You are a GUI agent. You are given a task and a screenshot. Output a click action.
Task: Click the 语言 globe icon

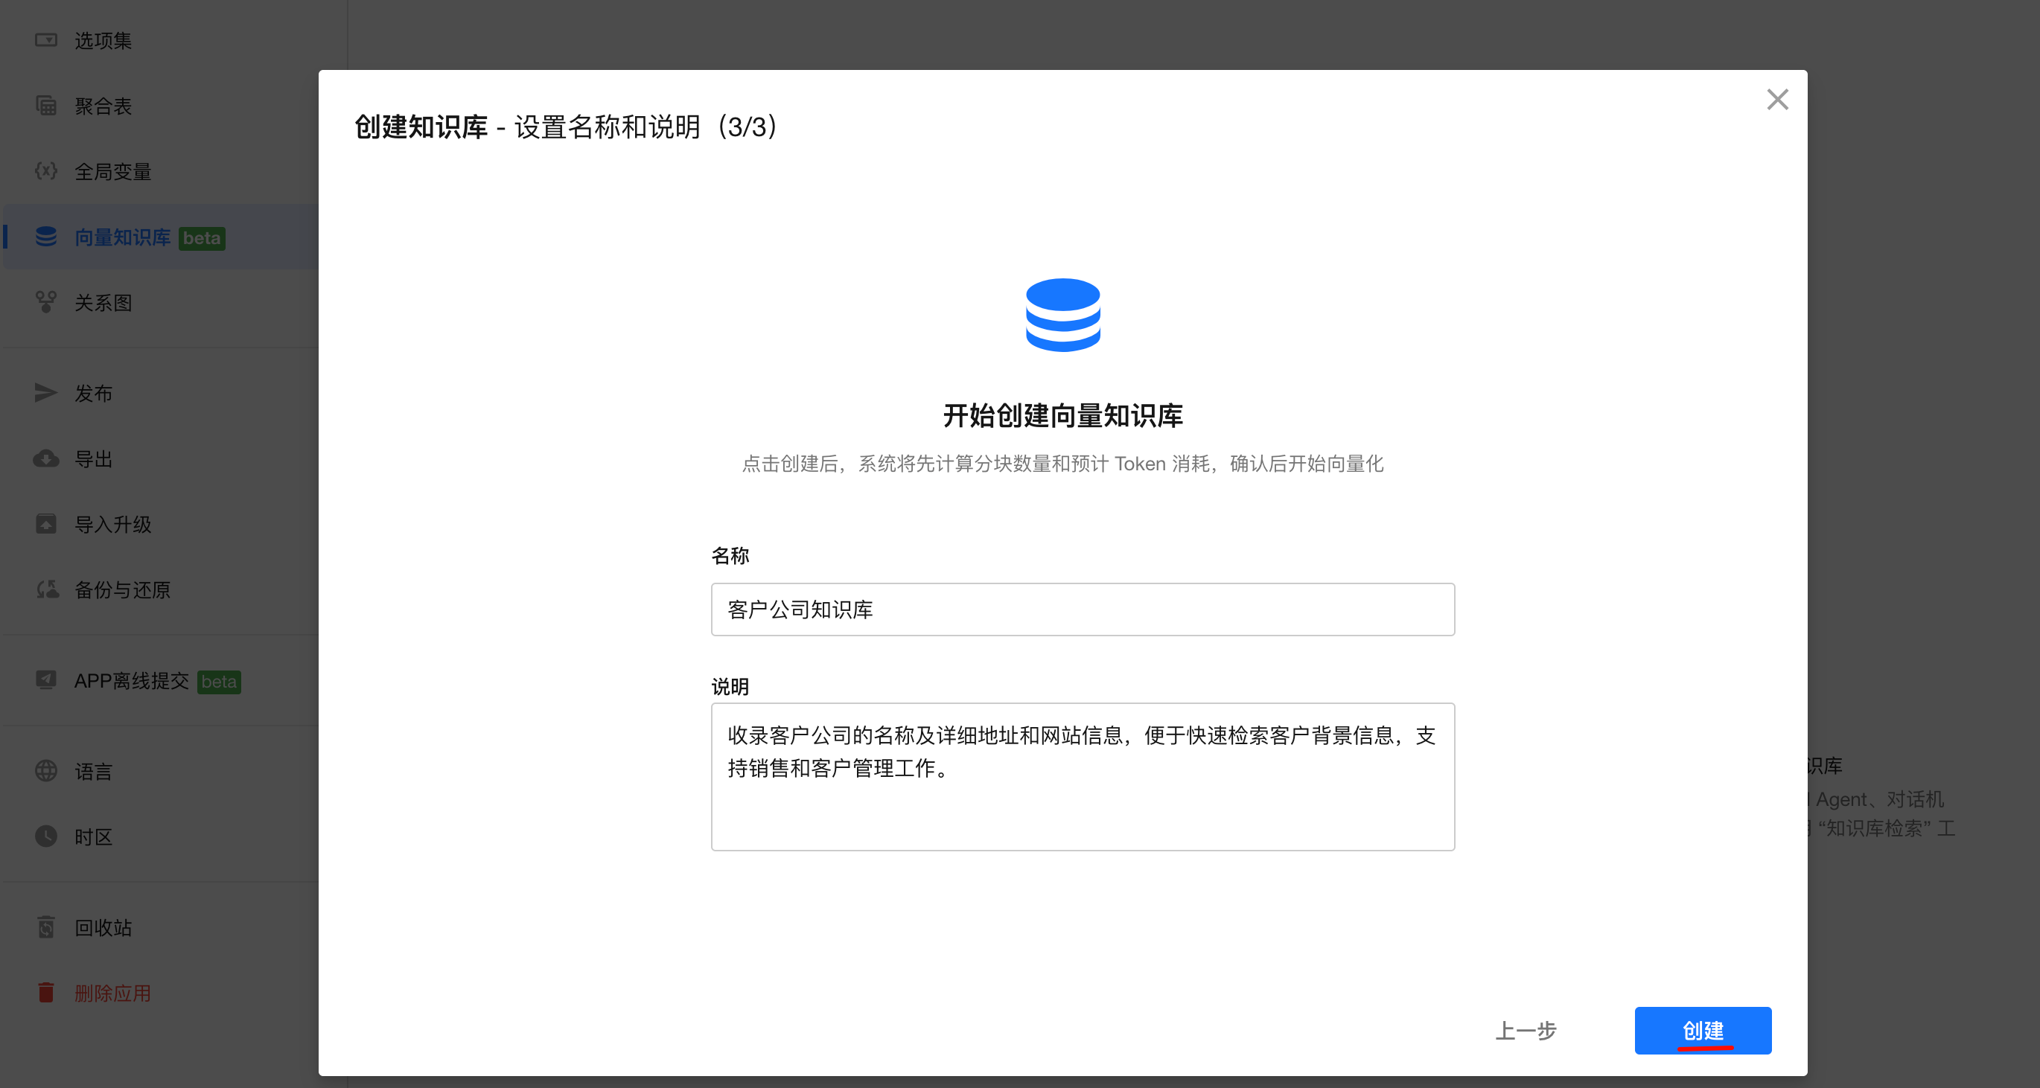click(x=46, y=771)
